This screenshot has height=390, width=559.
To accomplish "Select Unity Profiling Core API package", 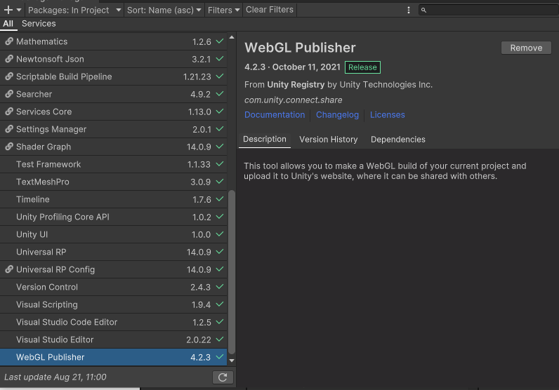I will (x=113, y=217).
